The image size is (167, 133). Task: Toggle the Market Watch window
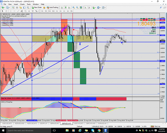click(13, 7)
